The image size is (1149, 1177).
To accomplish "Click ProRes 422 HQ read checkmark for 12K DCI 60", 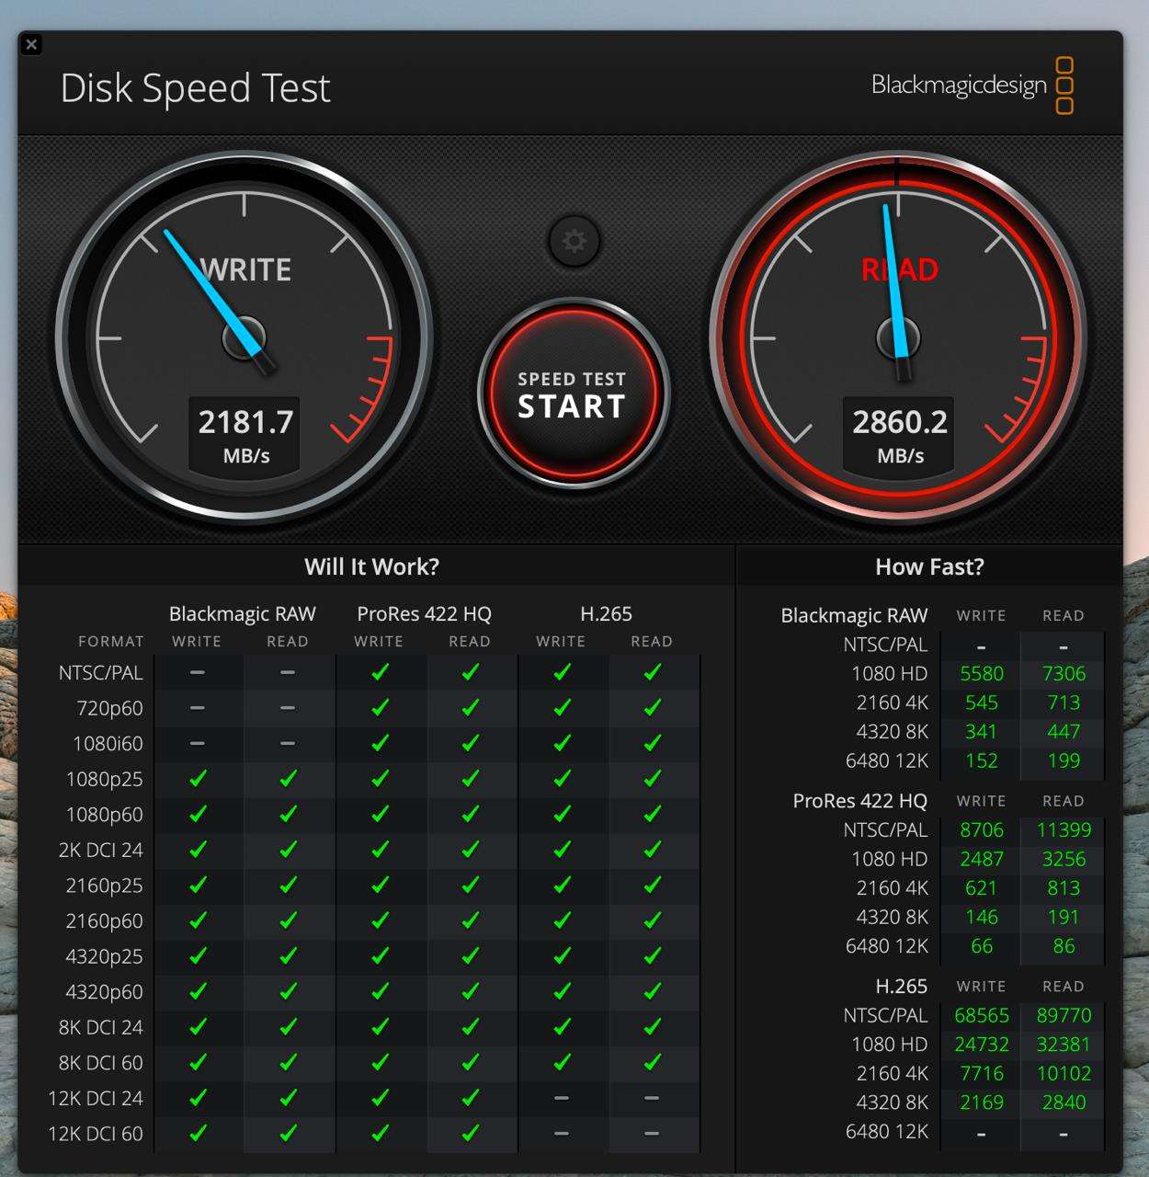I will coord(471,1134).
